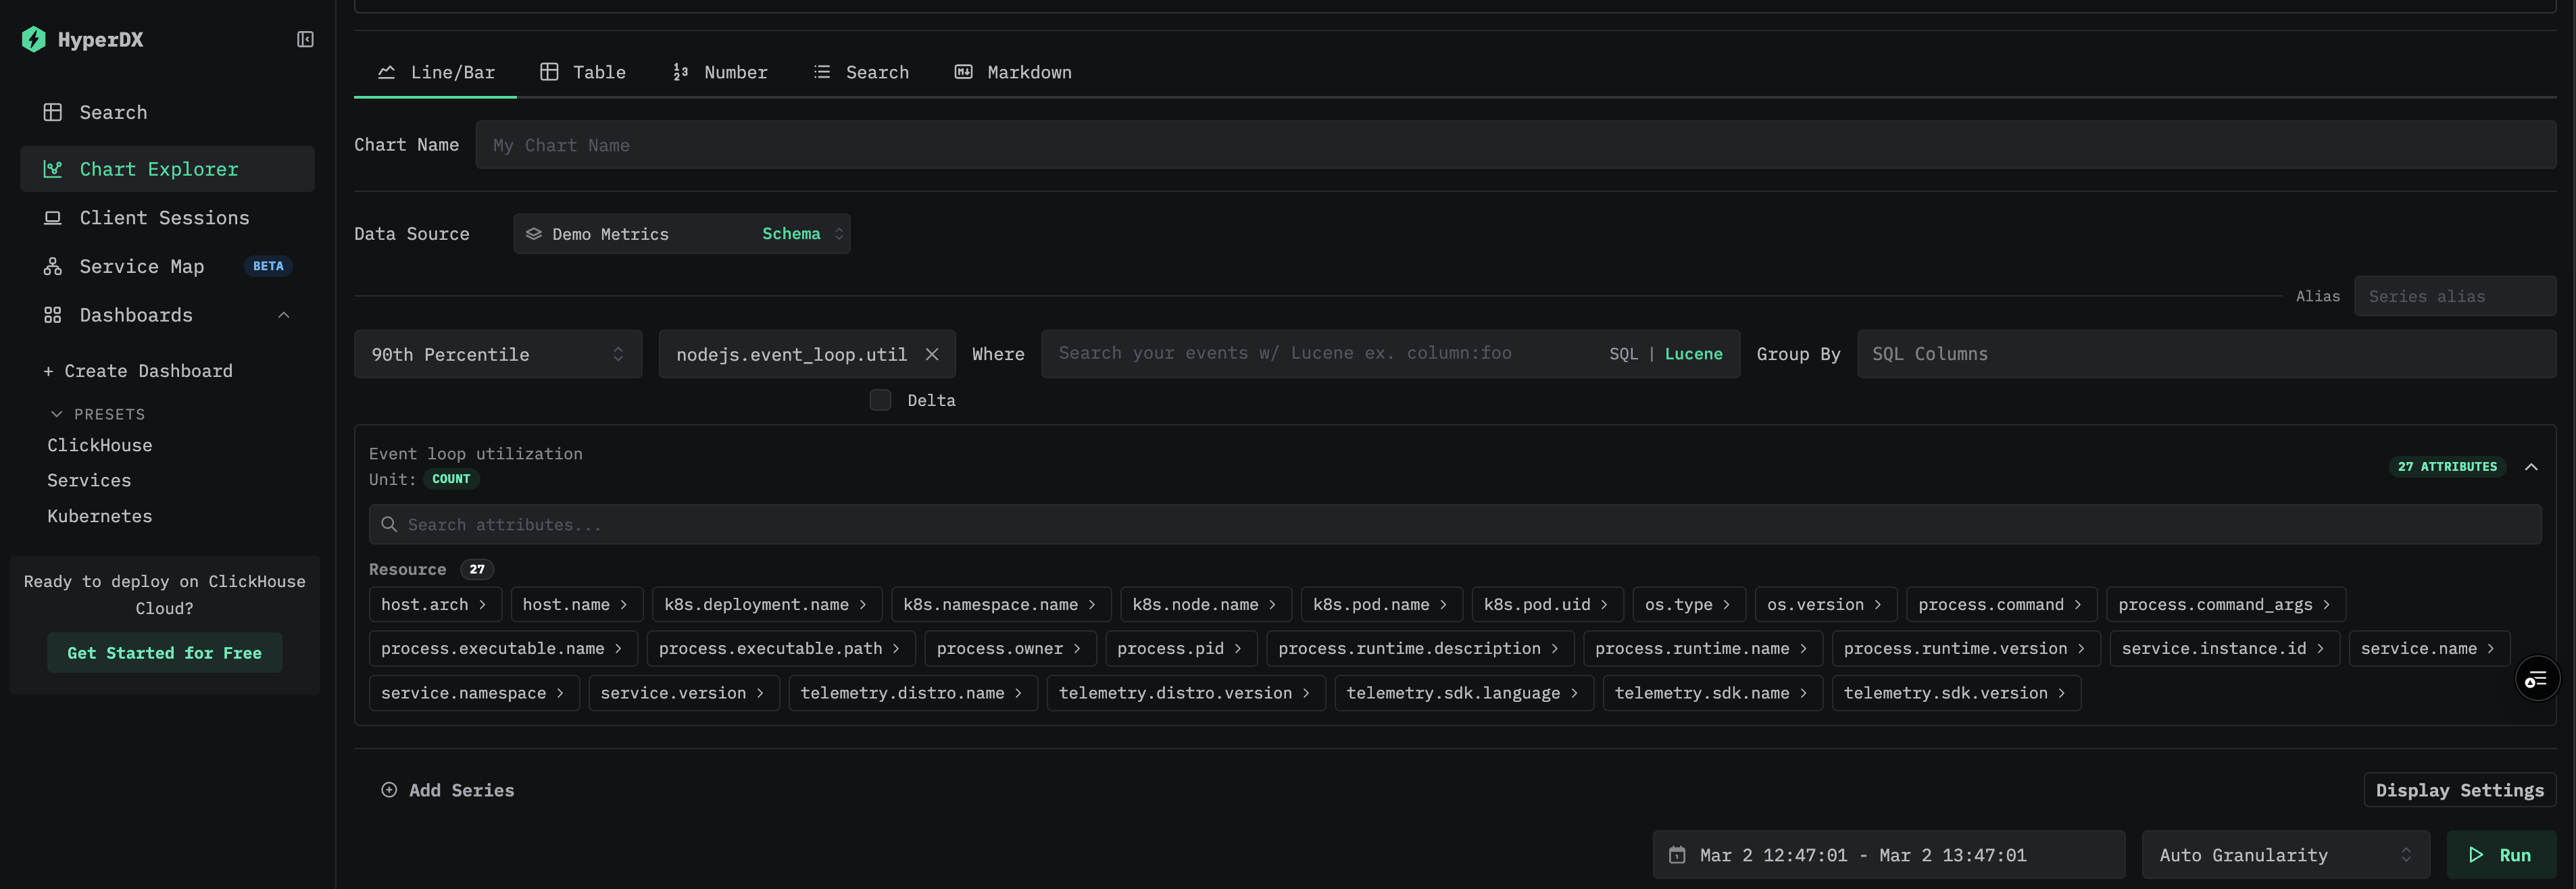The width and height of the screenshot is (2576, 889).
Task: Click the Add Series plus icon
Action: click(x=389, y=790)
